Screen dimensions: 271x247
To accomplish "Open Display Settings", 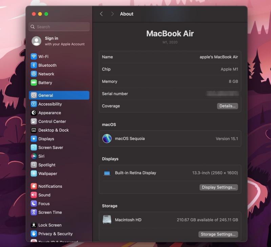I will (218, 187).
